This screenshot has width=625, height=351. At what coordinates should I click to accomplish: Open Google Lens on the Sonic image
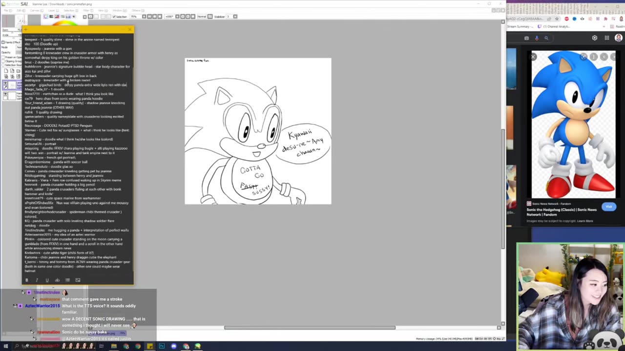pos(584,57)
